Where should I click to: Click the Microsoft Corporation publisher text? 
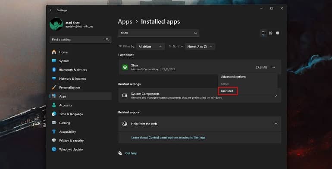(x=144, y=69)
